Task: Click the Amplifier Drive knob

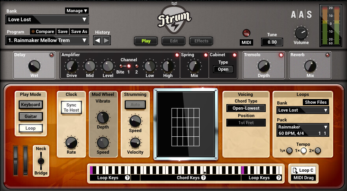Action: 72,66
